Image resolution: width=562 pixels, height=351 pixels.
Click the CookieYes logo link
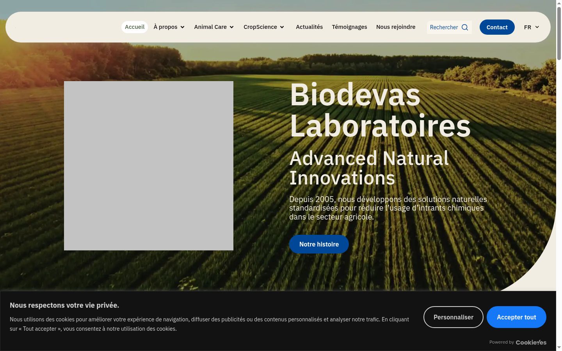[x=531, y=342]
